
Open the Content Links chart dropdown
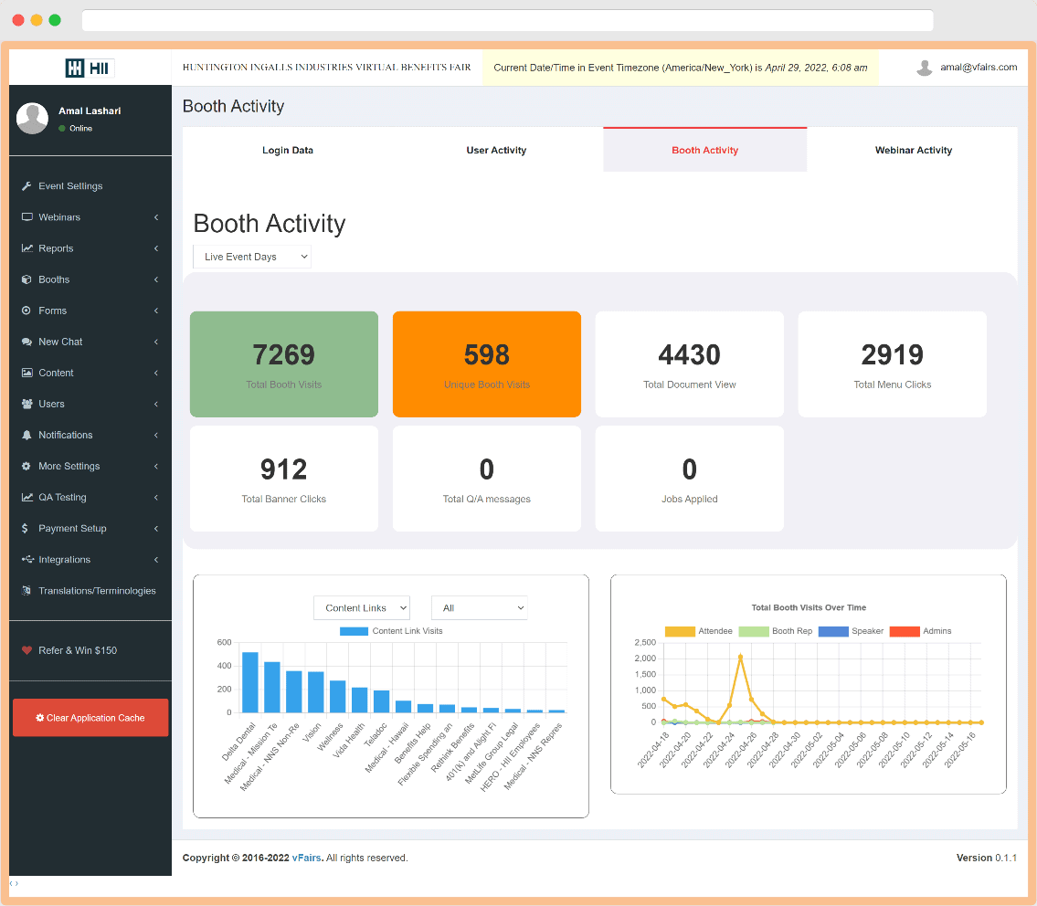(362, 607)
